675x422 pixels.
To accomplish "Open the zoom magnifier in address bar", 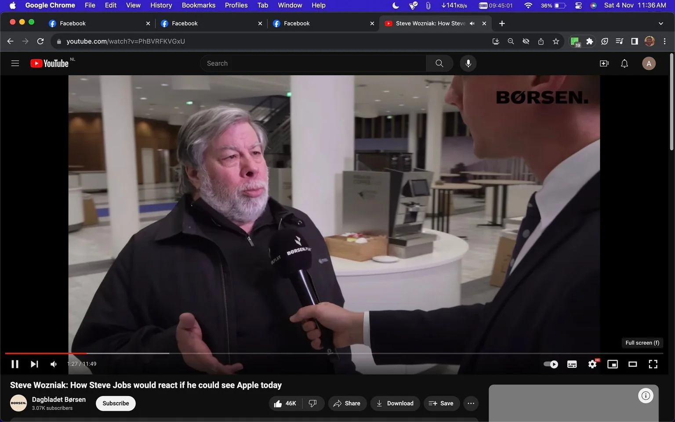I will click(x=511, y=41).
